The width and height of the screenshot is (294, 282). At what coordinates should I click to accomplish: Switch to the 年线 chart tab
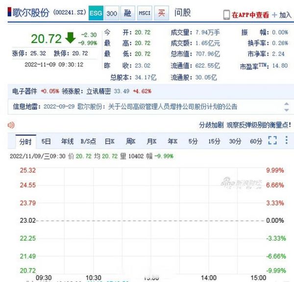tap(67, 141)
